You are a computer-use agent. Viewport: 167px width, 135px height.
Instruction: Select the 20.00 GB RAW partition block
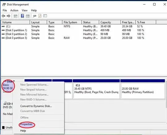coord(143,91)
